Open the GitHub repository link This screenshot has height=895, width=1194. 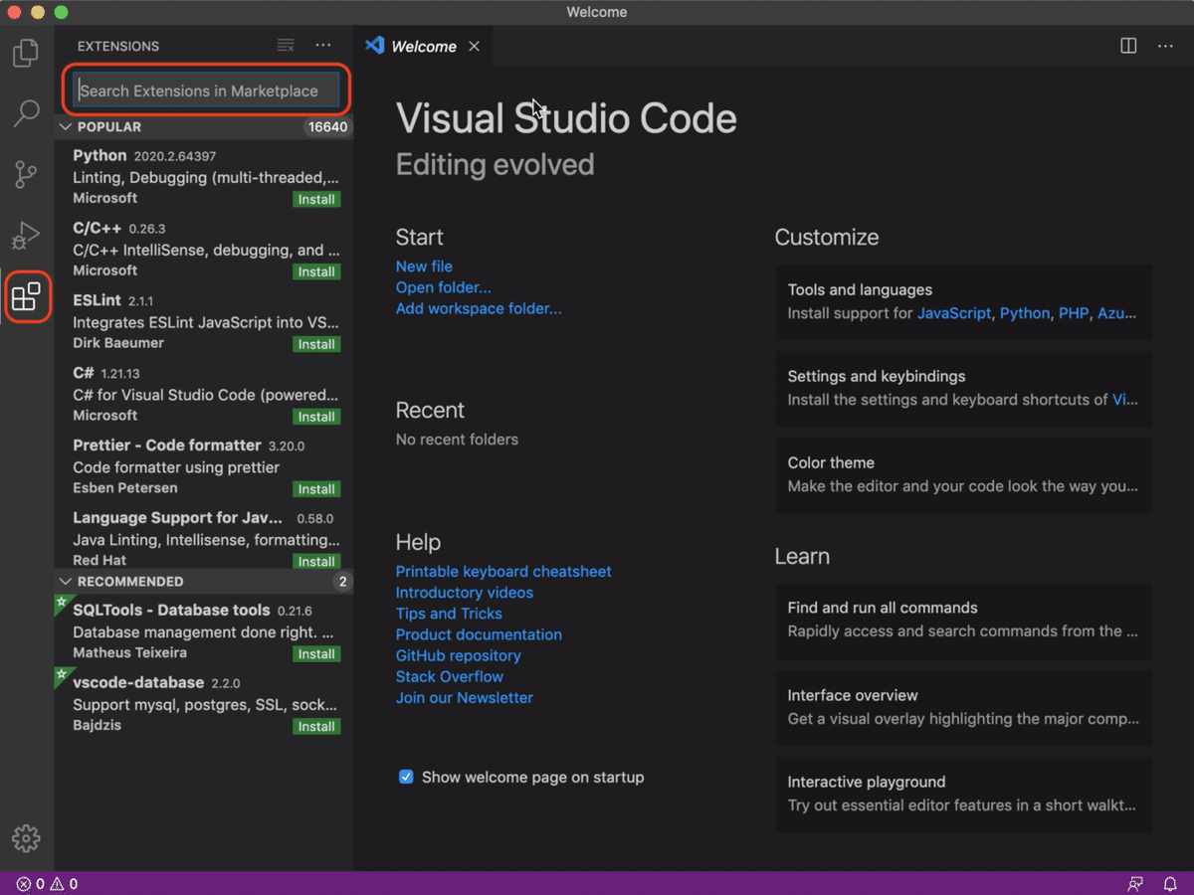click(459, 655)
